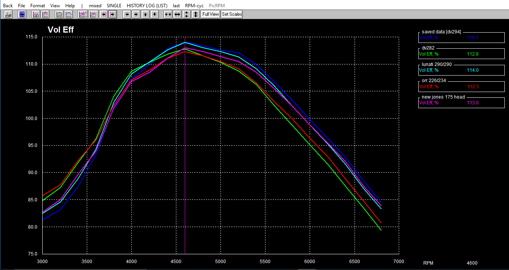509x270 pixels.
Task: Move cursor line left button
Action: coord(103,15)
